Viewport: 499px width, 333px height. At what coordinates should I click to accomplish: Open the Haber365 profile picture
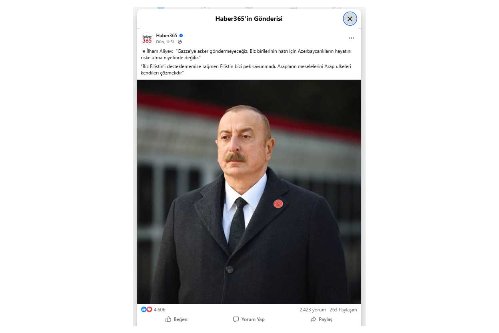(147, 38)
